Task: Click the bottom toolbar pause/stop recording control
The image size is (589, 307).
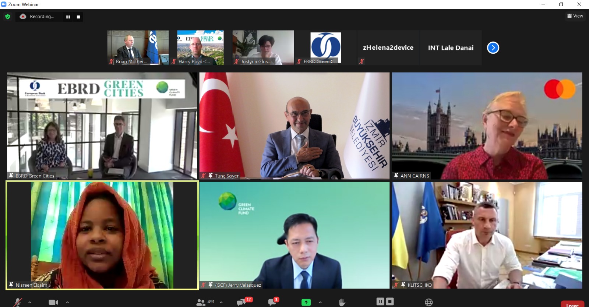Action: tap(385, 301)
